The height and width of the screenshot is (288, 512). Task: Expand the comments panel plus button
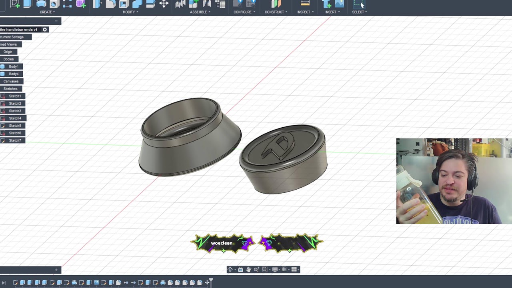coord(56,270)
